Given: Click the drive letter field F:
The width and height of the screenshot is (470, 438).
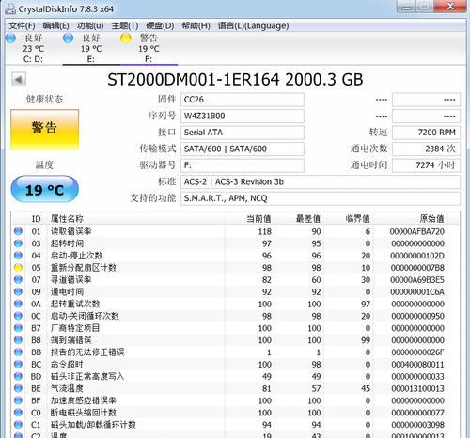Looking at the screenshot, I should 243,165.
